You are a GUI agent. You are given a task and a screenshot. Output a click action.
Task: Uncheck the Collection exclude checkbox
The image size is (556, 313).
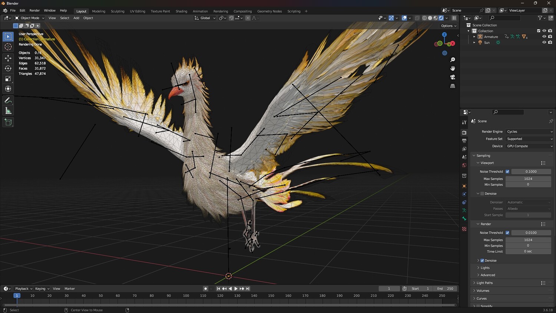pyautogui.click(x=539, y=31)
